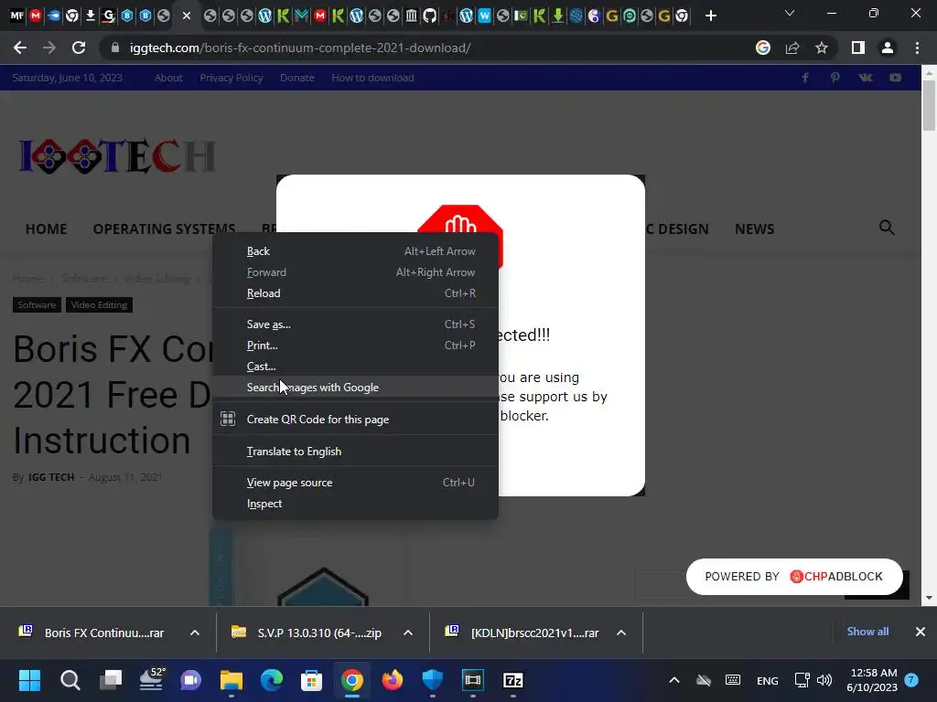937x702 pixels.
Task: Open the tab search chevron
Action: pos(790,13)
